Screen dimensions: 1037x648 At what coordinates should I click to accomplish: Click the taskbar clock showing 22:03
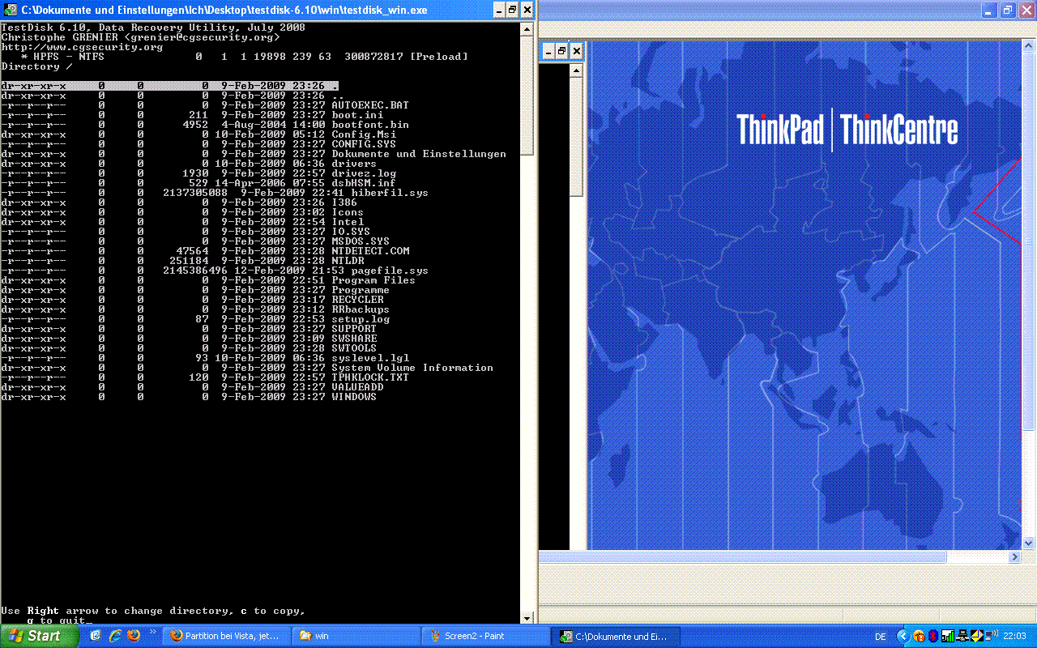pyautogui.click(x=1014, y=637)
